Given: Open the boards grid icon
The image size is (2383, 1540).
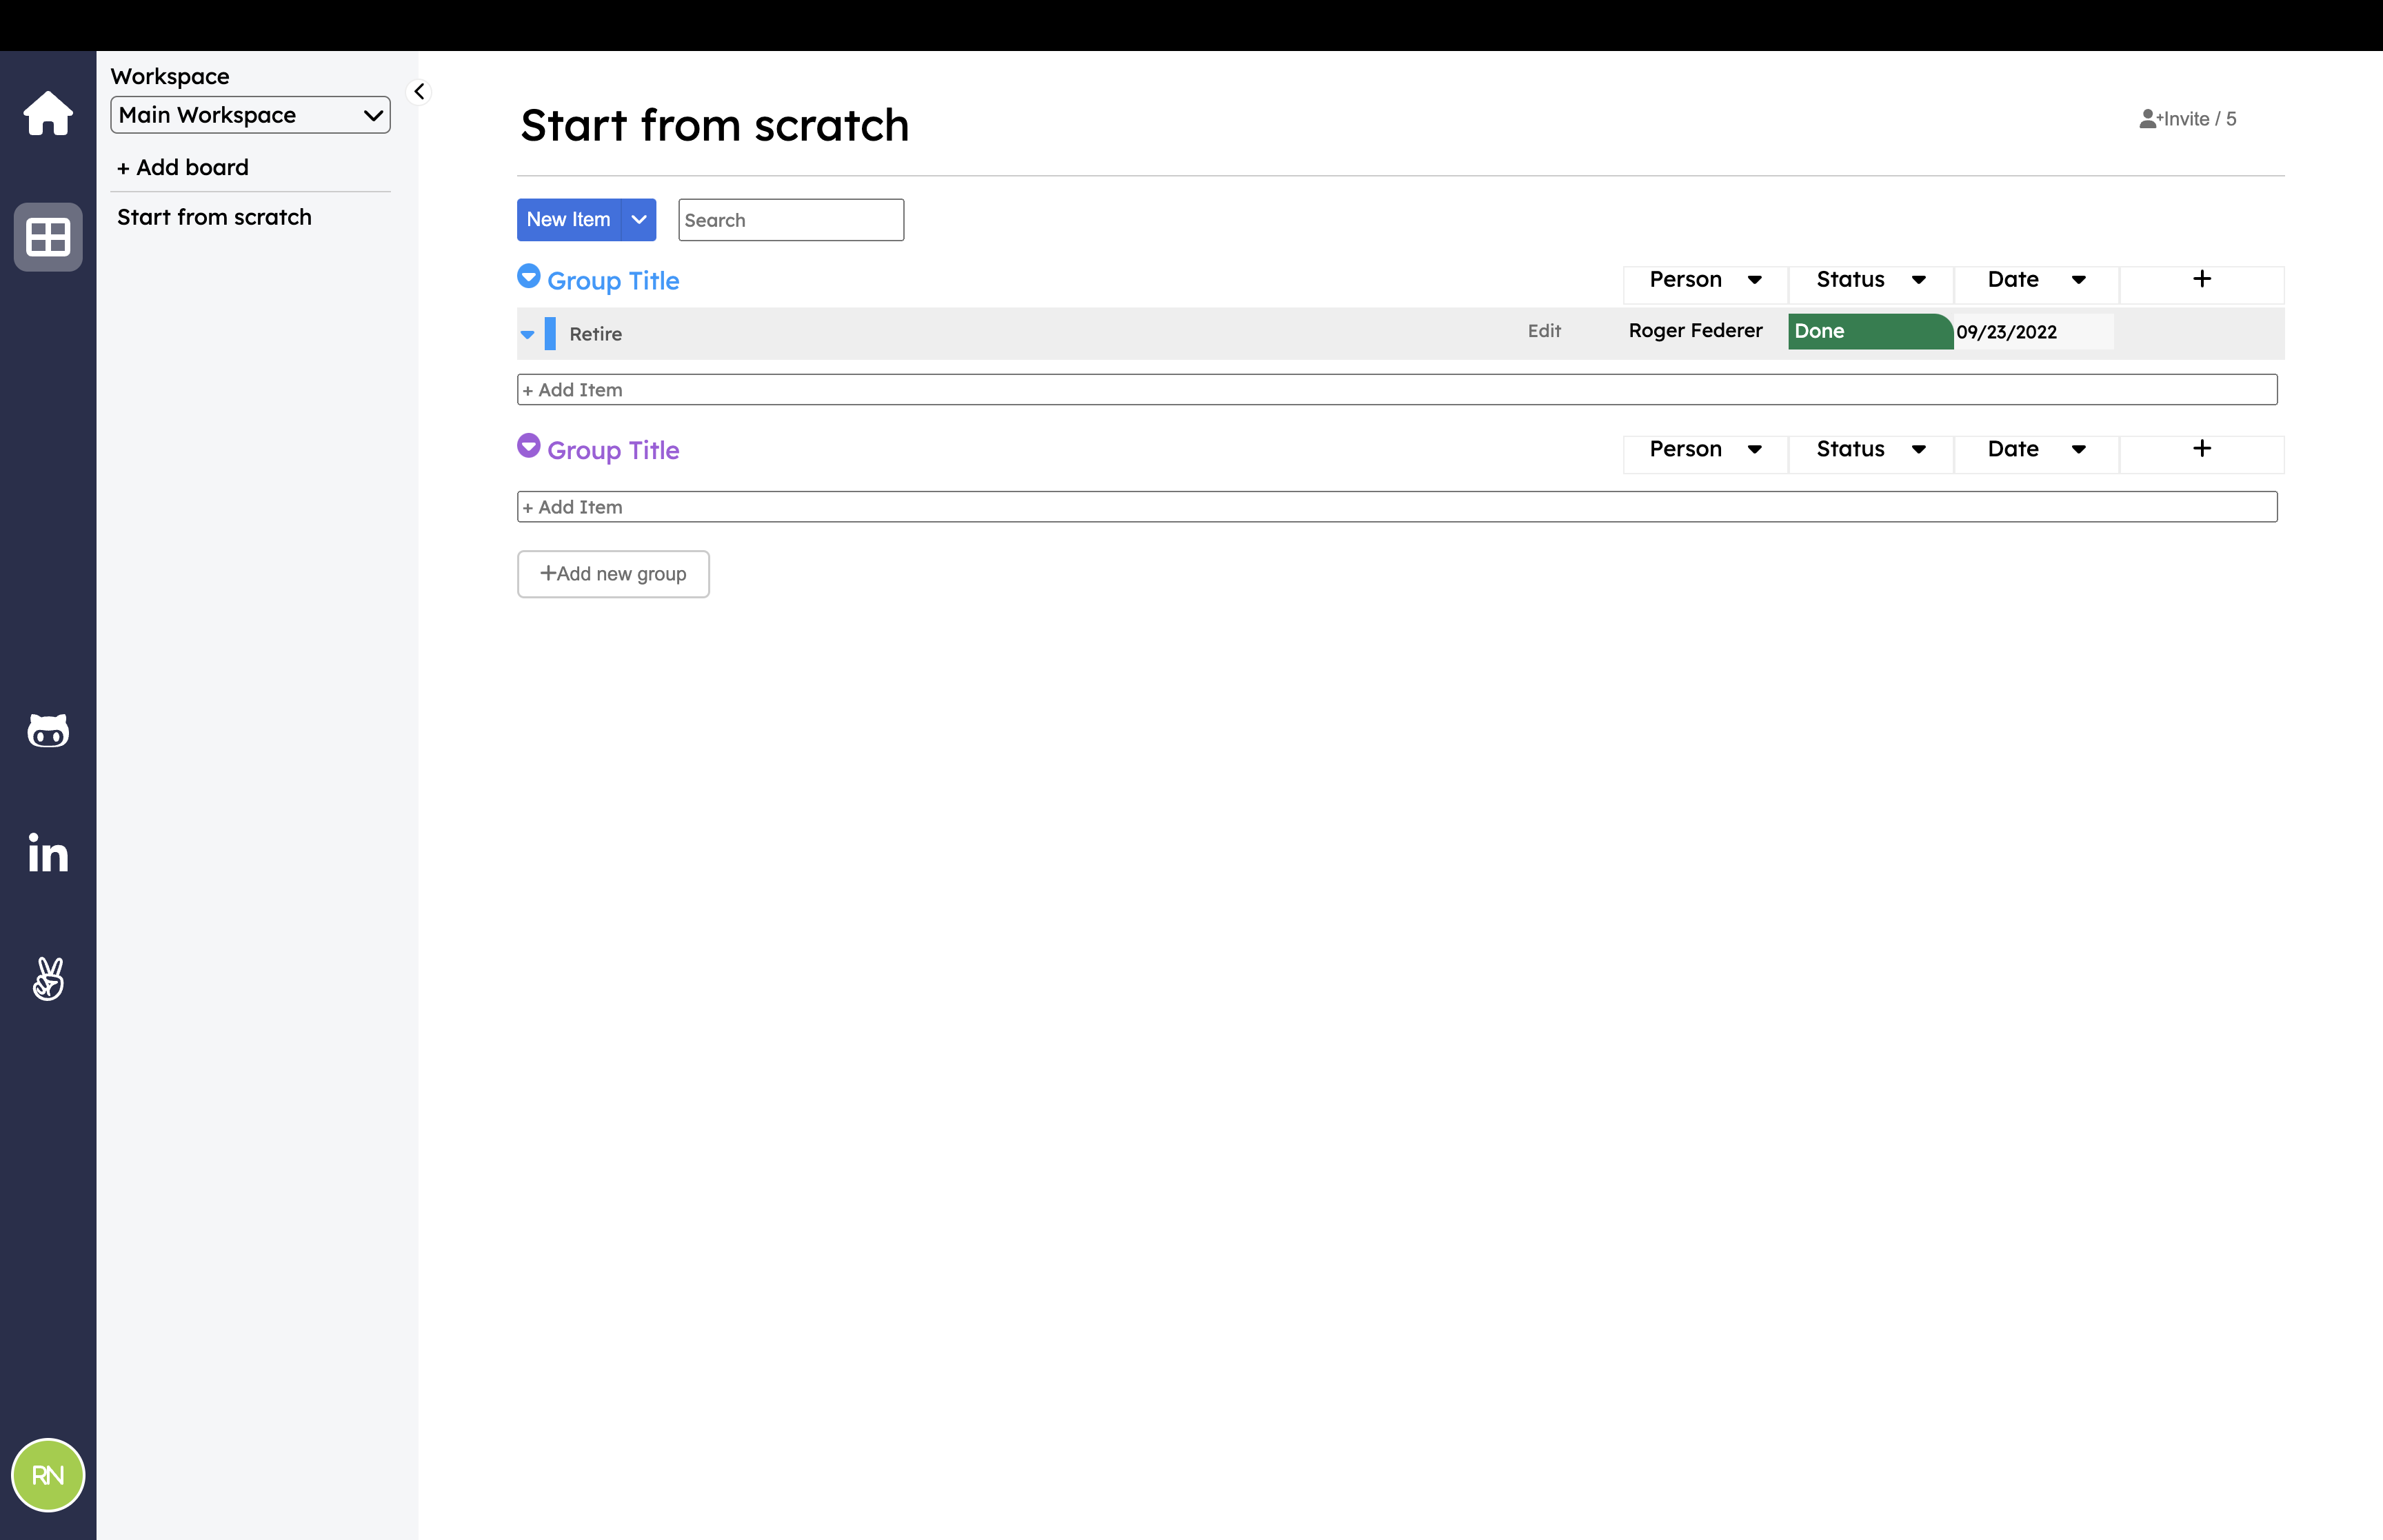Looking at the screenshot, I should pyautogui.click(x=47, y=237).
